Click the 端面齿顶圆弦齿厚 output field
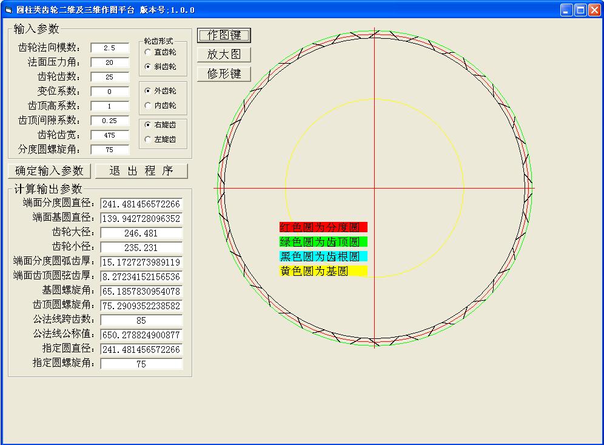The image size is (604, 445). (141, 277)
